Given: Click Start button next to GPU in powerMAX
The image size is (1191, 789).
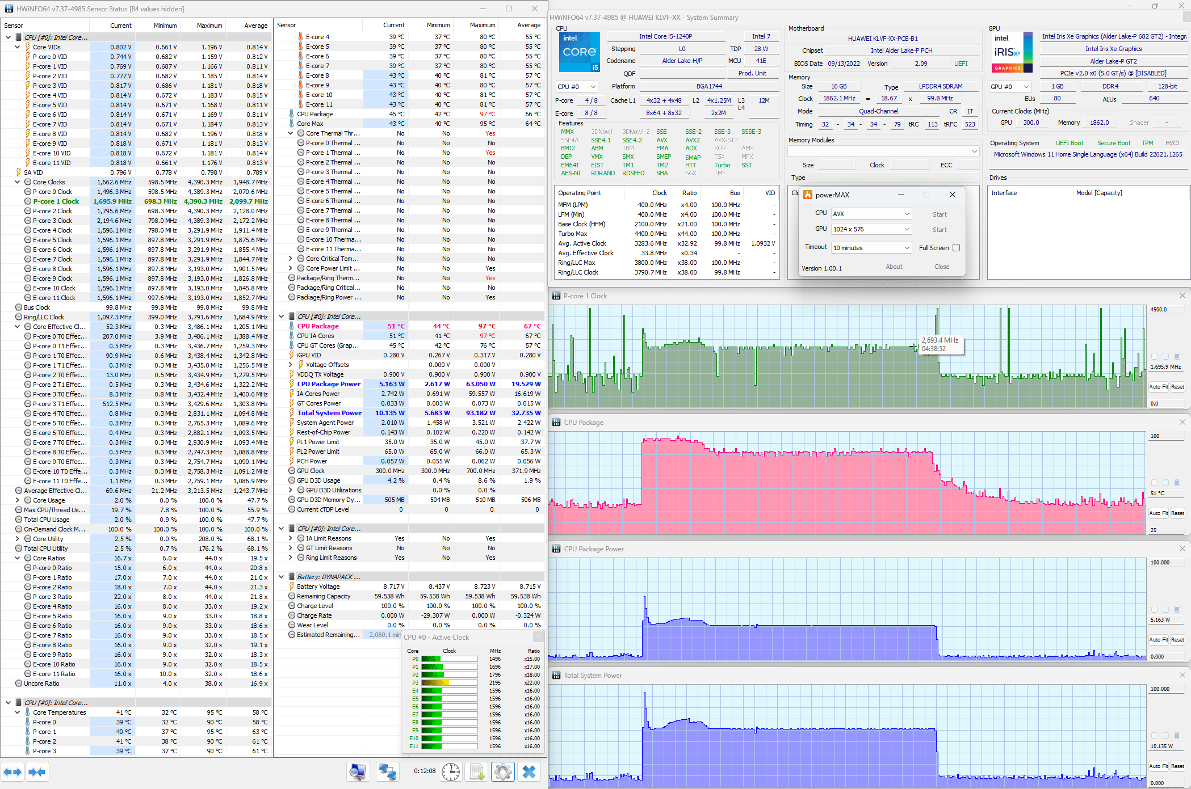Looking at the screenshot, I should click(940, 230).
